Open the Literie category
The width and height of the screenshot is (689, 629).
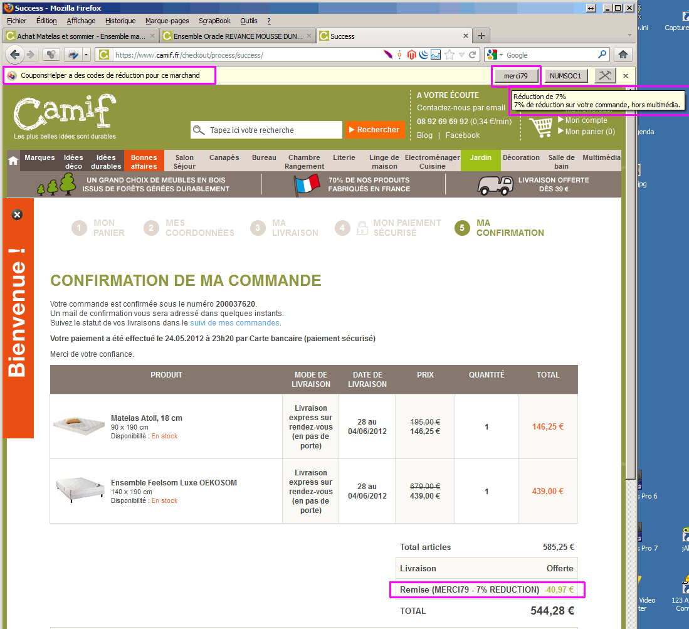pos(344,157)
